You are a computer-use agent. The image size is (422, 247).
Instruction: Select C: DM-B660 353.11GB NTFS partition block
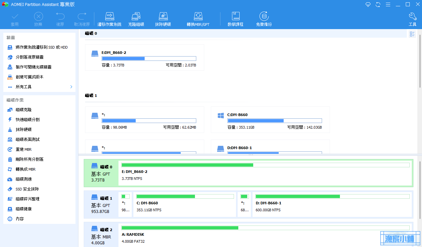185,205
